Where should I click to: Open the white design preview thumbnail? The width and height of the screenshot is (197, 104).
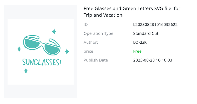click(41, 52)
